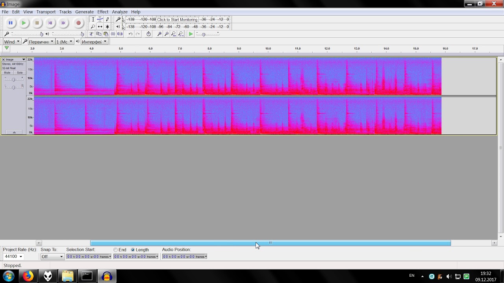Select the Time Shift tool
The image size is (504, 283).
(x=100, y=27)
